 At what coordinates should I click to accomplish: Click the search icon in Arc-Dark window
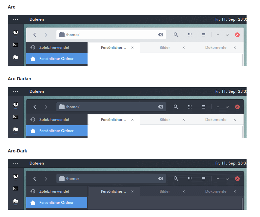[x=176, y=179]
